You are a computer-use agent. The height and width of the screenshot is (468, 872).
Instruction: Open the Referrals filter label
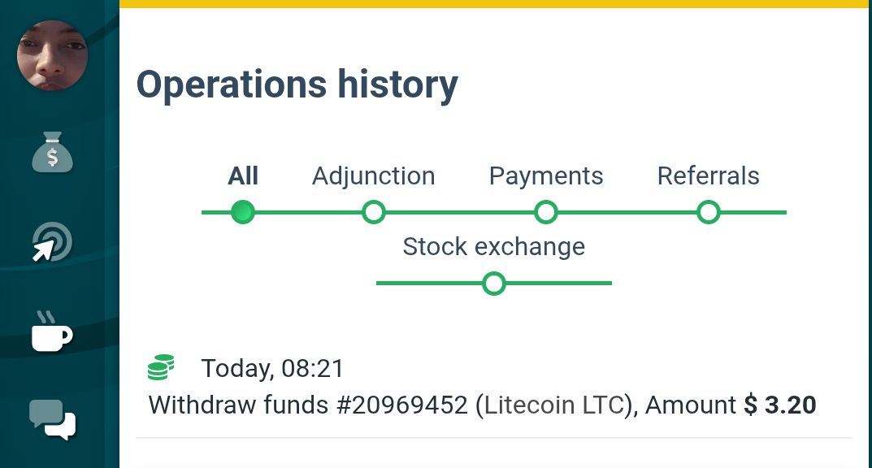coord(708,176)
